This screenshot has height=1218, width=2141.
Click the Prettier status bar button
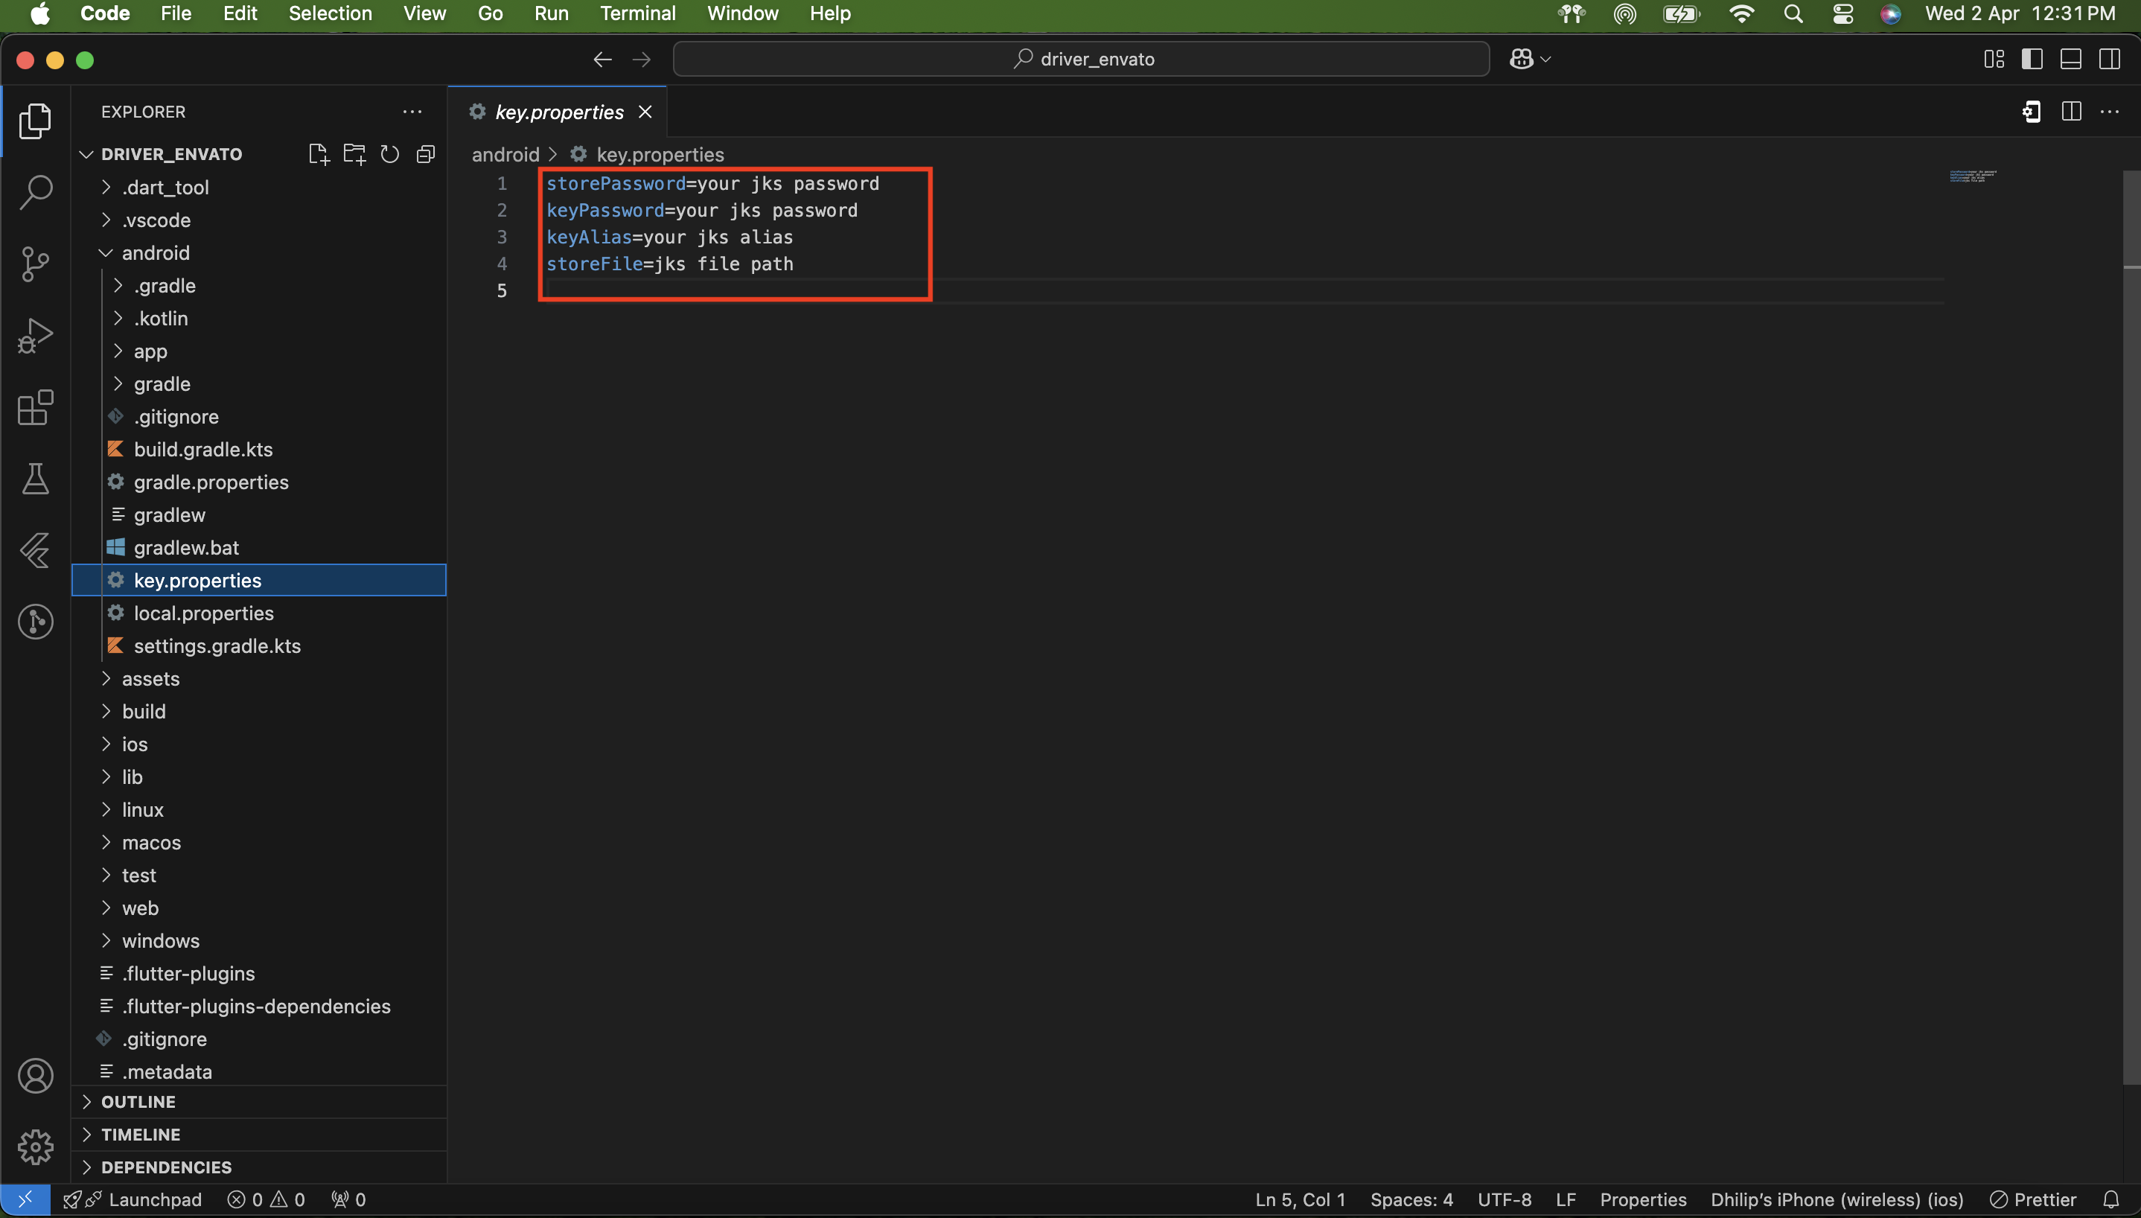(2033, 1199)
